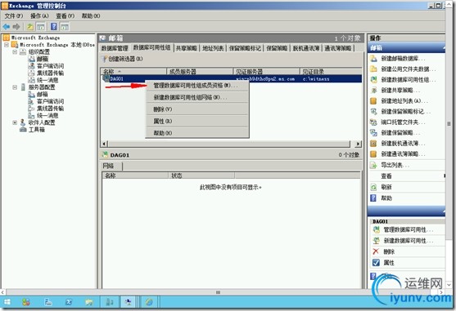Click the 新建保留策略 action icon
The image size is (456, 311).
(x=373, y=133)
